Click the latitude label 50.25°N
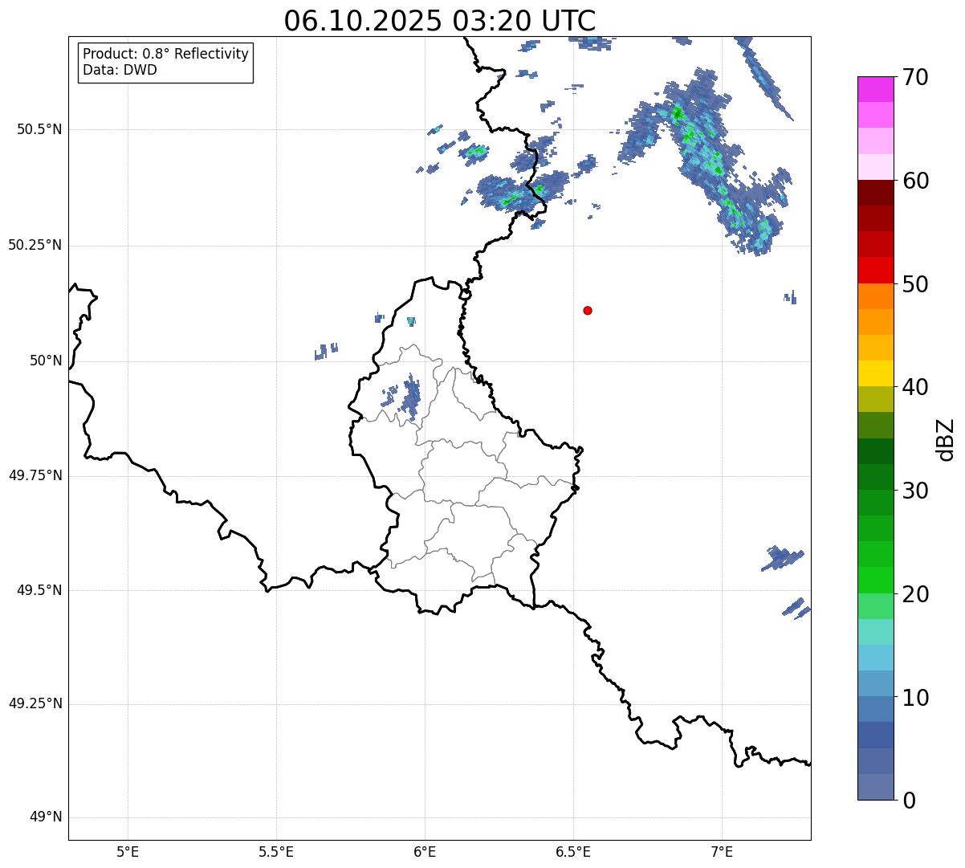The image size is (965, 868). tap(35, 246)
